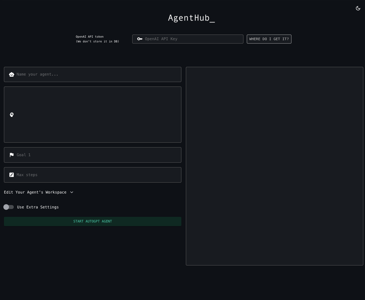Open the WHERE DO I GET IT? button
The height and width of the screenshot is (300, 365).
click(269, 39)
